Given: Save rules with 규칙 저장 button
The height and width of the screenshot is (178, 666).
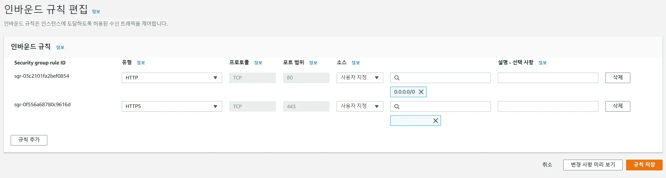Looking at the screenshot, I should 644,165.
